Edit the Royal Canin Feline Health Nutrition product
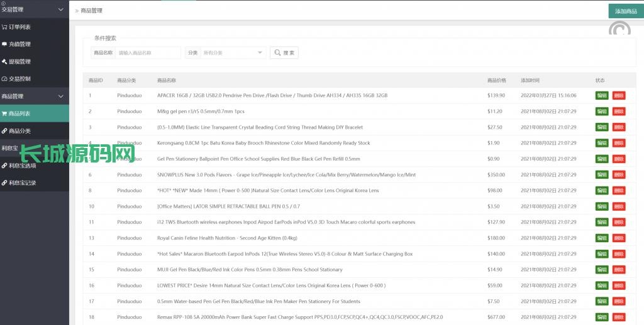This screenshot has width=644, height=325. tap(602, 238)
